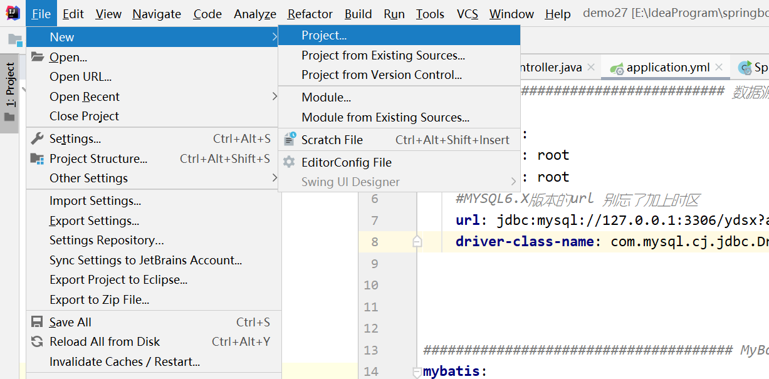Switch to the controller.java tab
This screenshot has height=379, width=769.
click(560, 68)
